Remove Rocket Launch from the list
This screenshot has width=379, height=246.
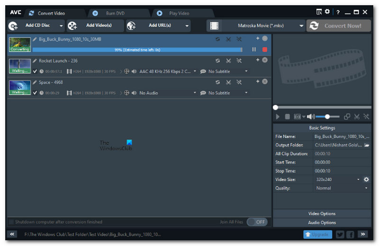click(x=265, y=60)
